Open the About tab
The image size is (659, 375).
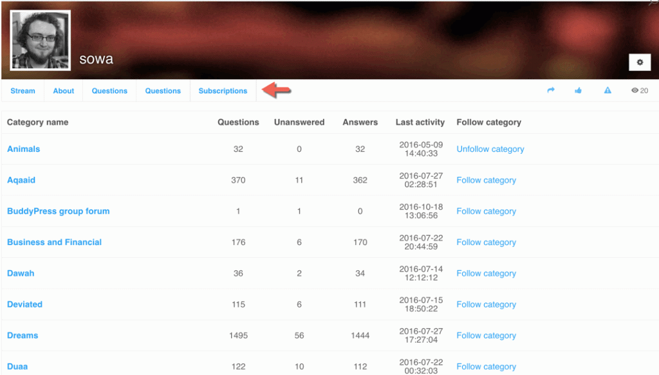pyautogui.click(x=64, y=91)
